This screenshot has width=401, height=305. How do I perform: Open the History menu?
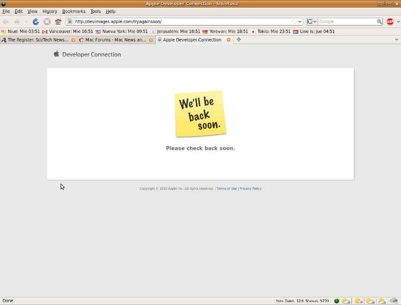tap(50, 11)
